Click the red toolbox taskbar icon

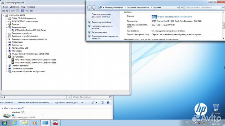point(55,123)
